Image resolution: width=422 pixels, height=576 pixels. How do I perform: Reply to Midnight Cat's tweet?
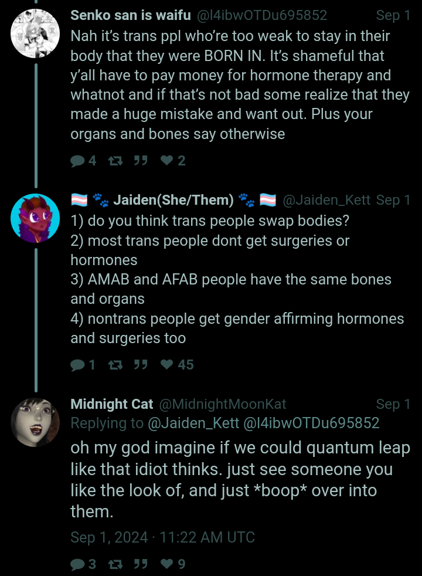pyautogui.click(x=77, y=564)
